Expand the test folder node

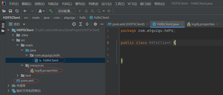tap(17, 75)
